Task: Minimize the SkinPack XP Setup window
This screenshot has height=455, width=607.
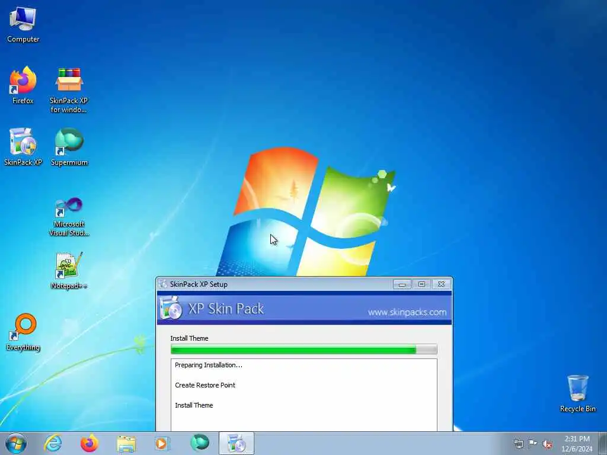Action: click(402, 284)
